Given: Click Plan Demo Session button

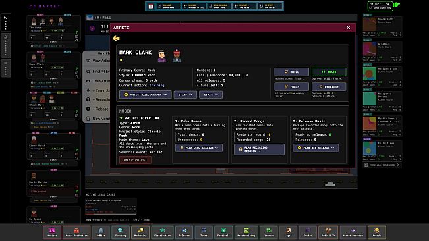Looking at the screenshot, I should 199,147.
